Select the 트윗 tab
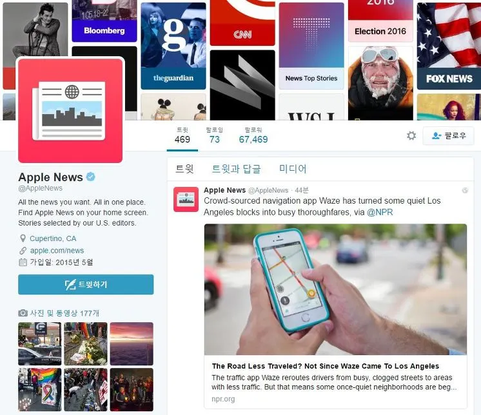This screenshot has height=415, width=481. [184, 169]
